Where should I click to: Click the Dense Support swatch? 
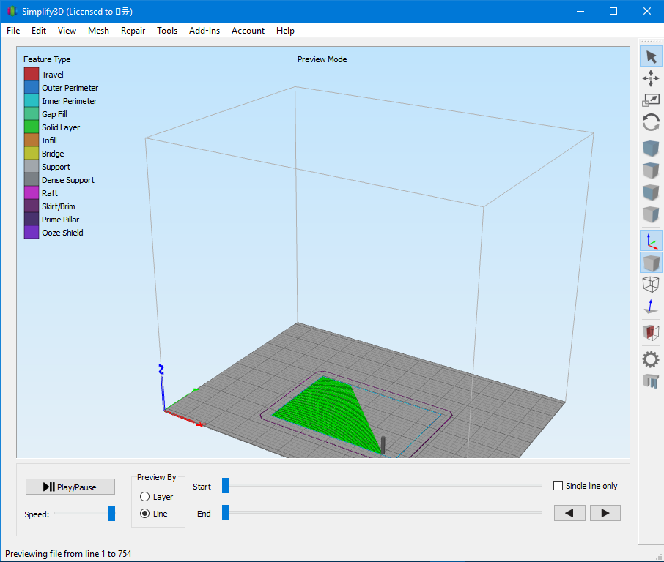click(32, 180)
